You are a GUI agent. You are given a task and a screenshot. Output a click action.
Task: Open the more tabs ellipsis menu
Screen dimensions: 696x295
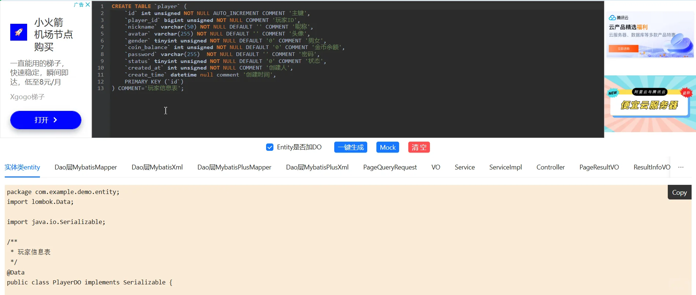pyautogui.click(x=681, y=167)
